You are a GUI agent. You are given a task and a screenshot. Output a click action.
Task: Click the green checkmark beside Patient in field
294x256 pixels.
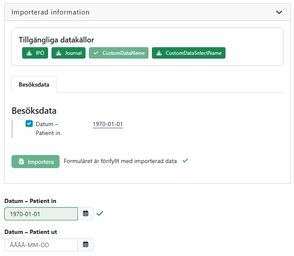[100, 214]
